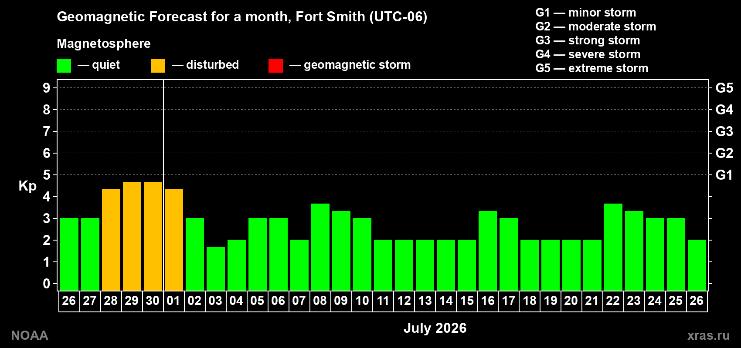Viewport: 741px width, 348px height.
Task: Click the 'G1' label on the right axis
Action: click(724, 175)
